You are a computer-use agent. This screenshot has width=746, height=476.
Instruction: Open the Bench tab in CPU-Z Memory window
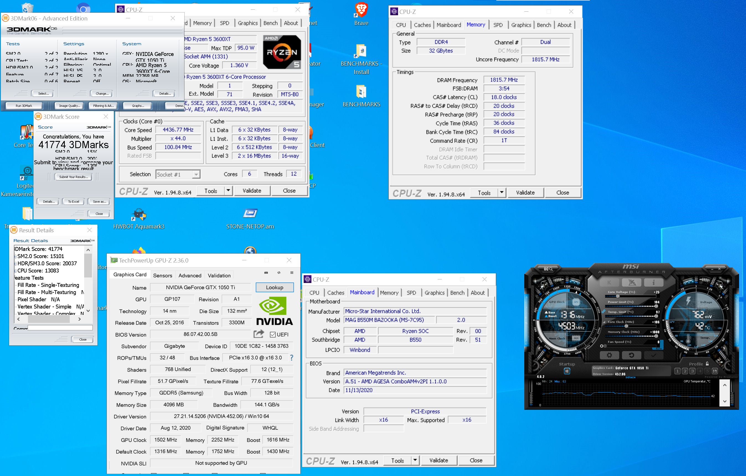click(x=544, y=25)
